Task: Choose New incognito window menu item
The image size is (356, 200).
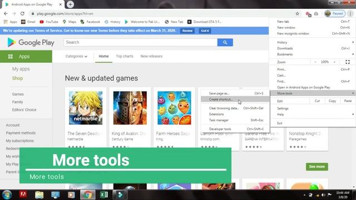Action: tap(313, 33)
